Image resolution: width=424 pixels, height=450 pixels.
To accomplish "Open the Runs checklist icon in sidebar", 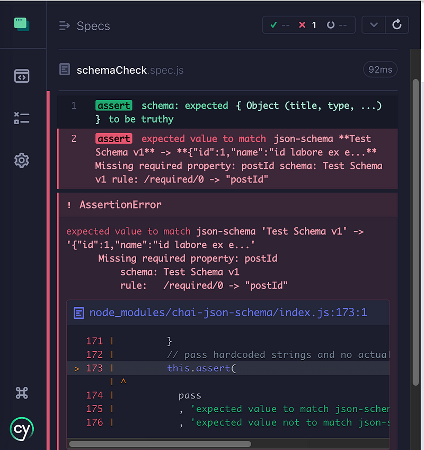I will point(22,118).
